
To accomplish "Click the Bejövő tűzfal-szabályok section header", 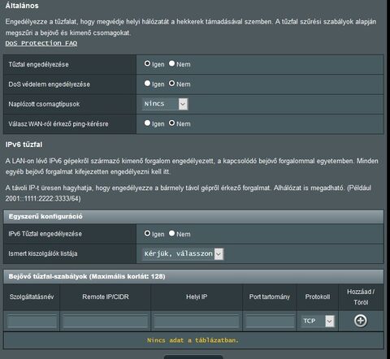I will click(193, 276).
